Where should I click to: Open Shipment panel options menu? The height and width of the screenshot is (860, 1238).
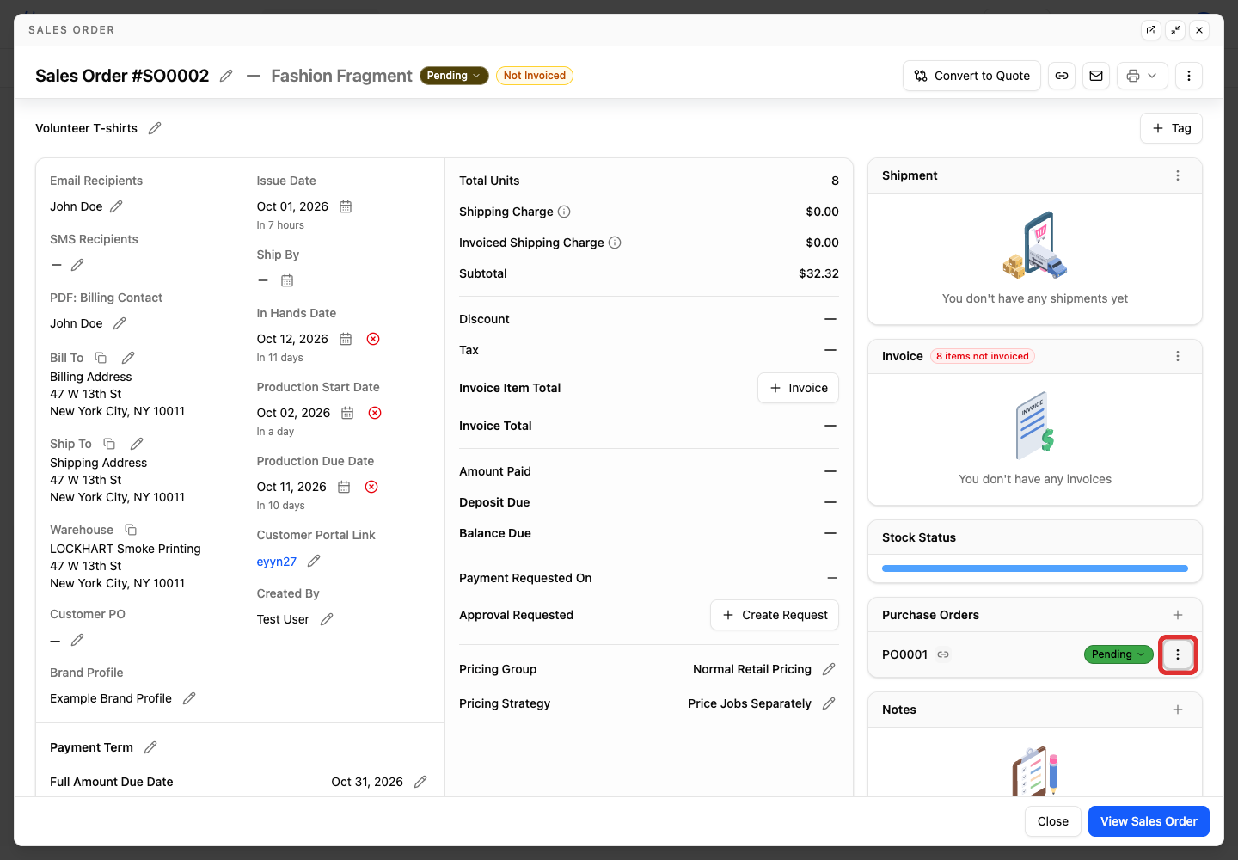tap(1178, 175)
